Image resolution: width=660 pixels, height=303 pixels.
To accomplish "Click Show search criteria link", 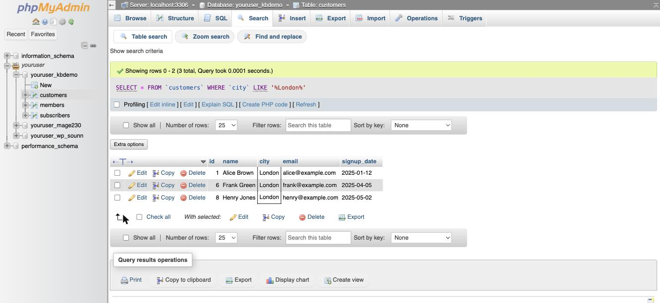I will 136,51.
